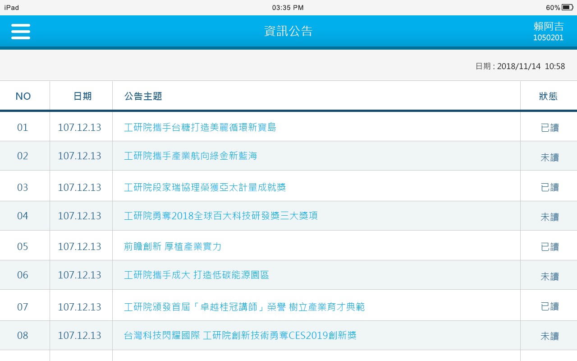Open announcement 工研院攜手台糖打造美麗循環新寶島
Viewport: 577px width, 361px height.
(x=200, y=127)
